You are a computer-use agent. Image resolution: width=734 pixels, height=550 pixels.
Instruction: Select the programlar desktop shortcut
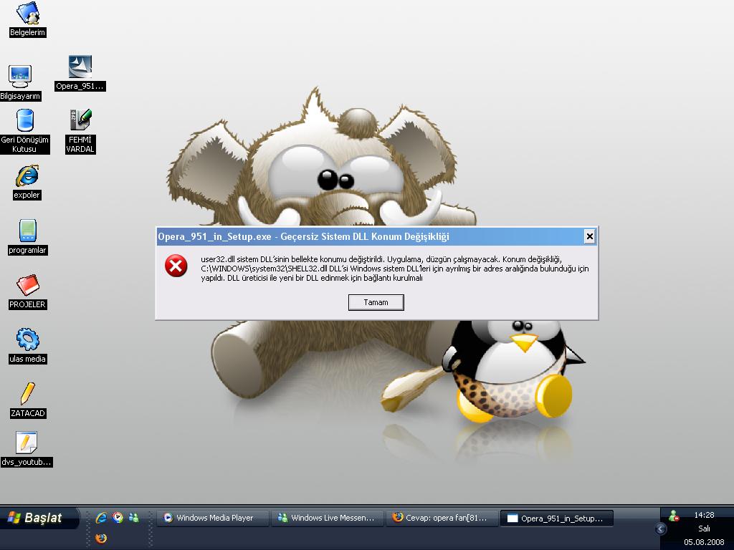(27, 231)
